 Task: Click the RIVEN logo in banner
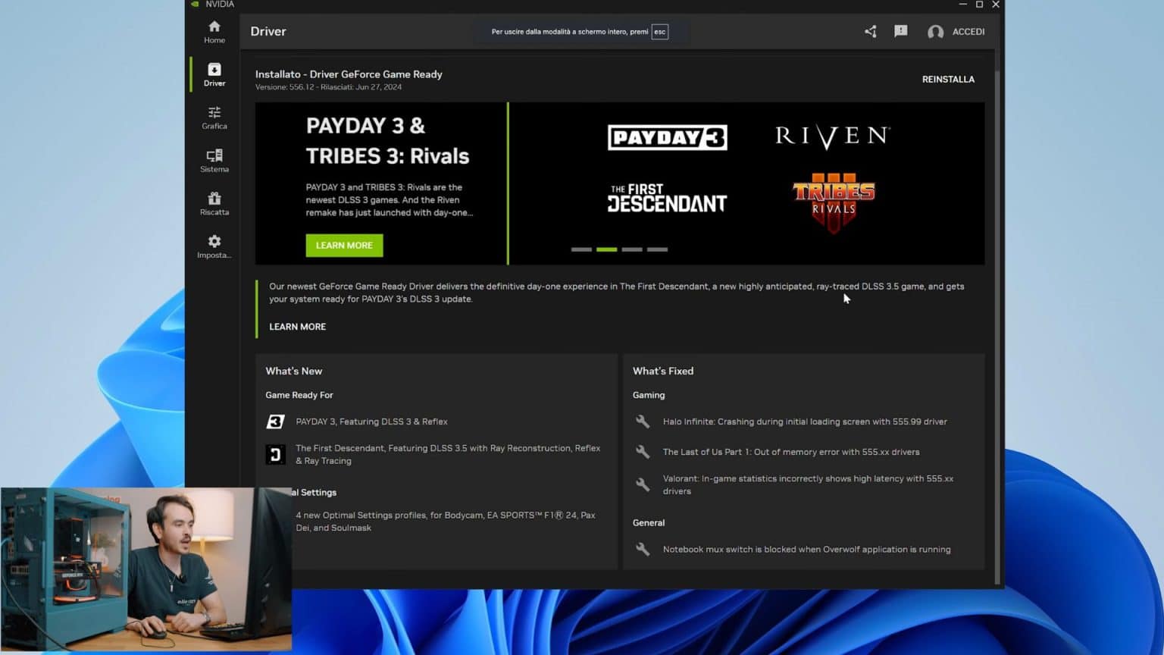pyautogui.click(x=832, y=136)
